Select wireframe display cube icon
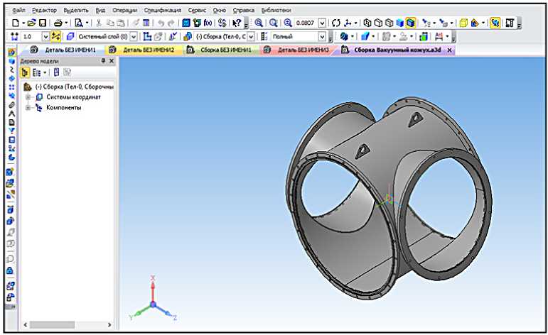The image size is (548, 335). 367,23
